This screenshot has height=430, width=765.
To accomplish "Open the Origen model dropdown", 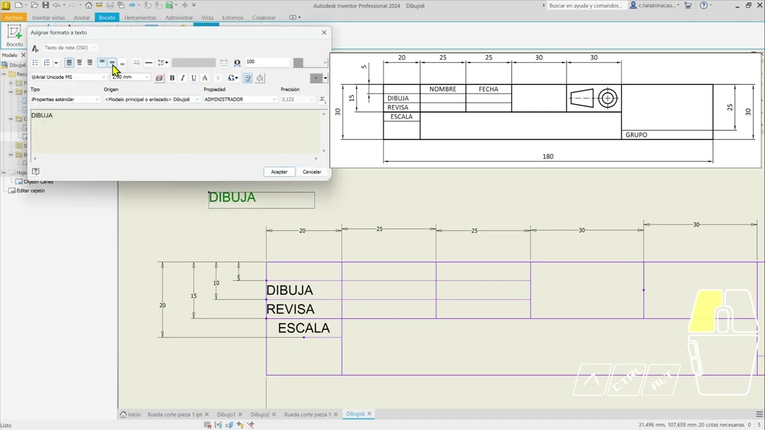I will click(x=152, y=99).
